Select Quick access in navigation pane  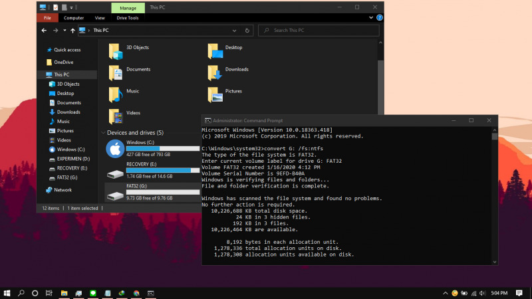coord(67,50)
